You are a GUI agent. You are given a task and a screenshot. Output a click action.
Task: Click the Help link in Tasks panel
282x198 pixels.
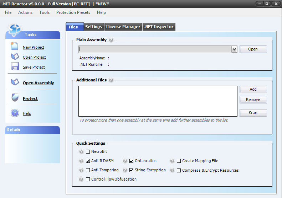27,113
